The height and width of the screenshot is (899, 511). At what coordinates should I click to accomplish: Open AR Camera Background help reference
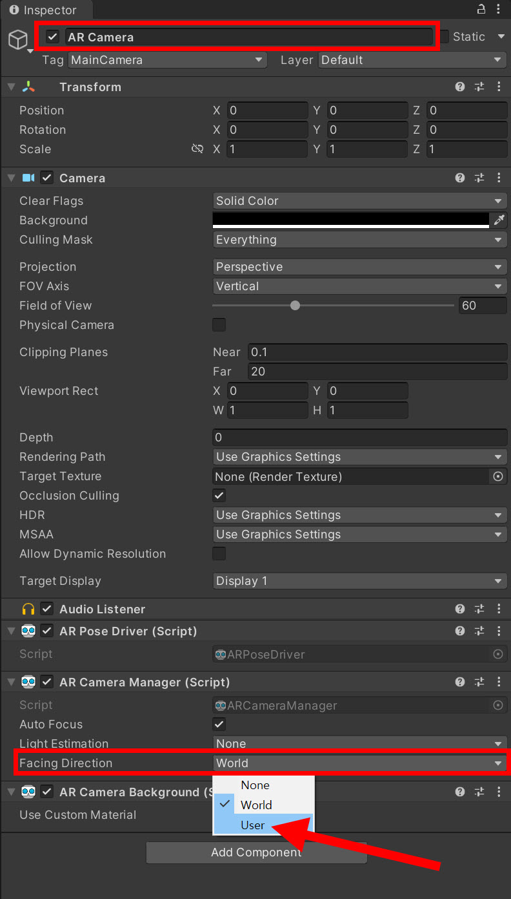(460, 792)
